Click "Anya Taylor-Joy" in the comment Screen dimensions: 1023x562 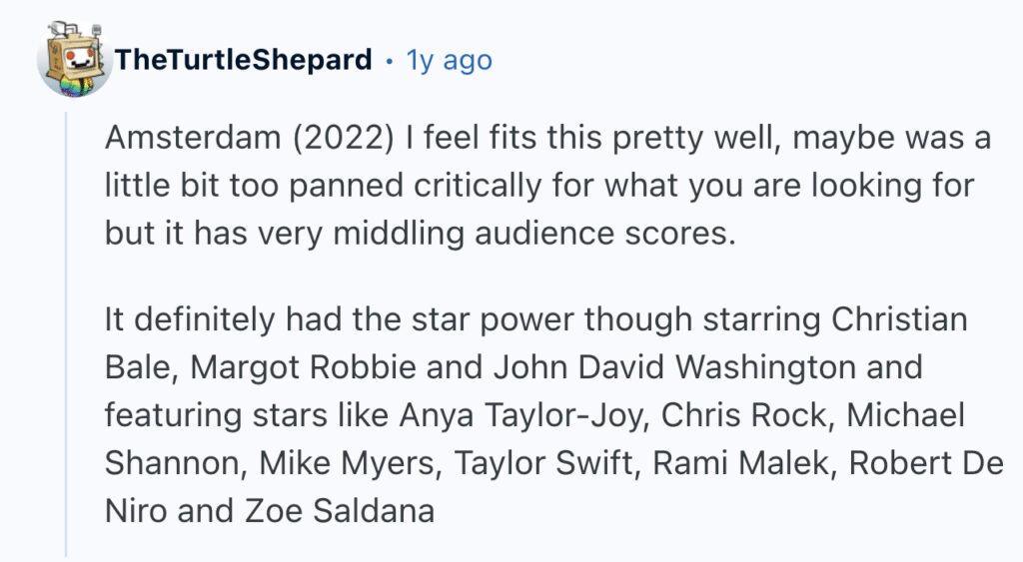coord(523,416)
